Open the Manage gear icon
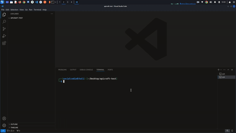 pos(4,125)
